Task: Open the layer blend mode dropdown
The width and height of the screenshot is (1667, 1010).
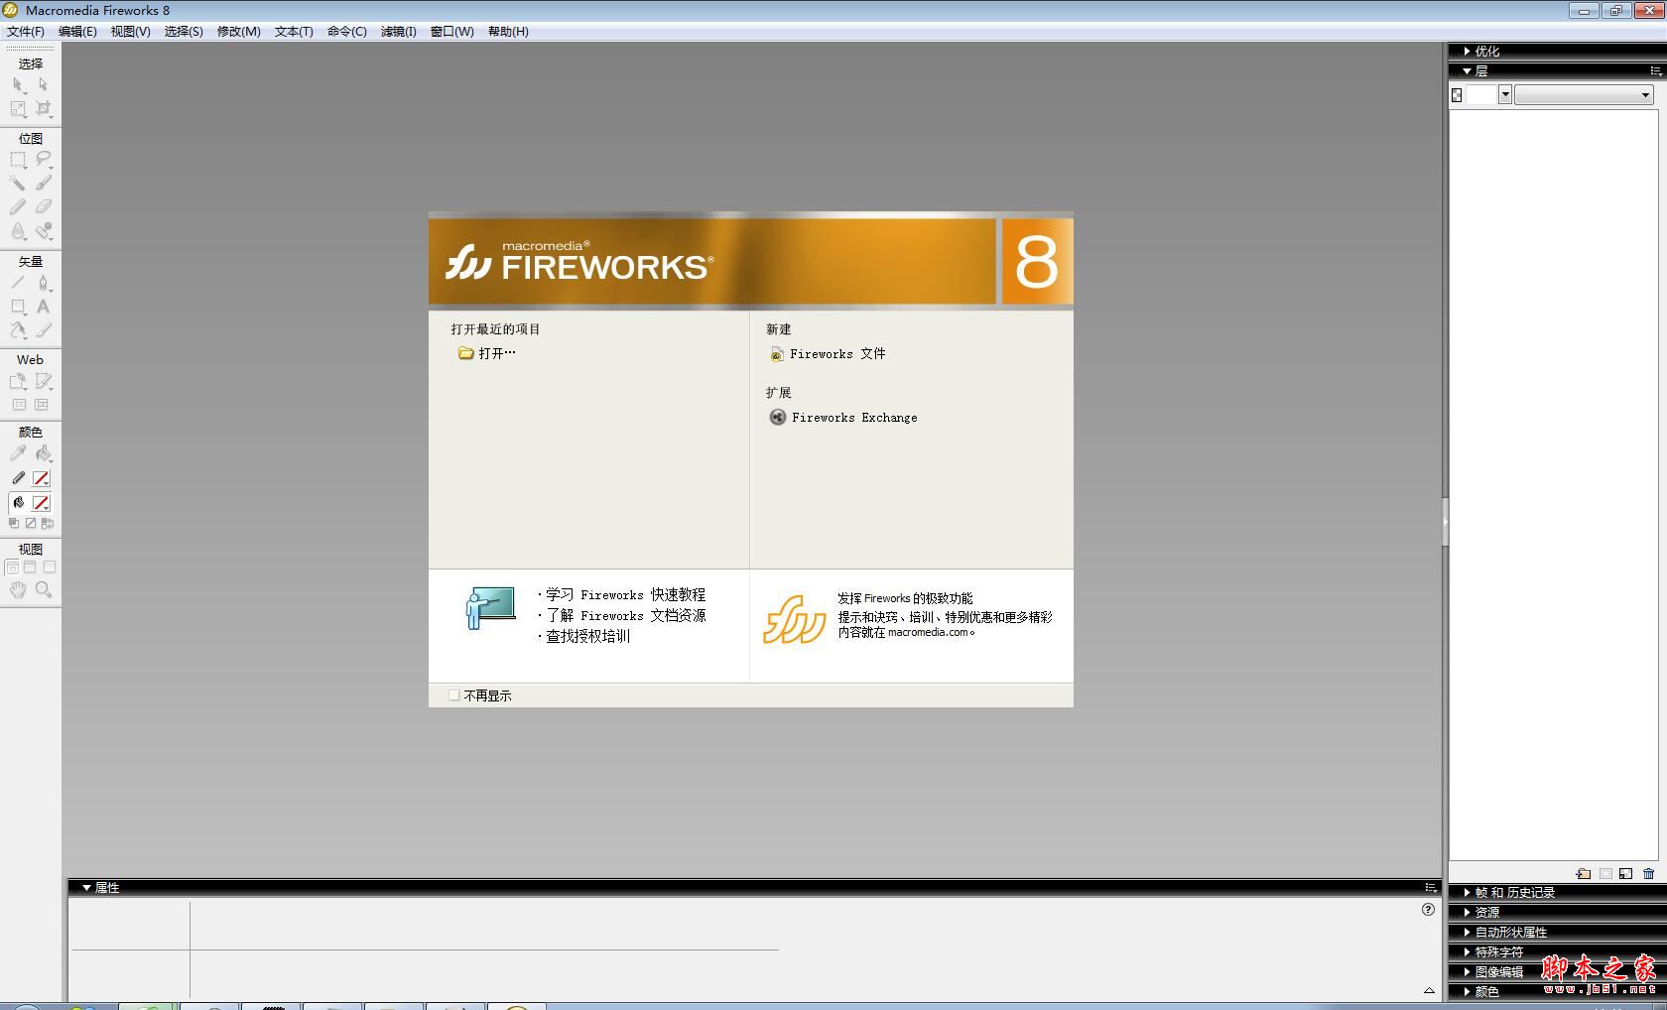Action: click(1584, 95)
